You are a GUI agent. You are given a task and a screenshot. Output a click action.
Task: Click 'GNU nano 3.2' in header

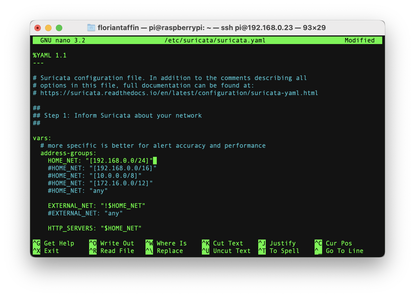point(63,40)
